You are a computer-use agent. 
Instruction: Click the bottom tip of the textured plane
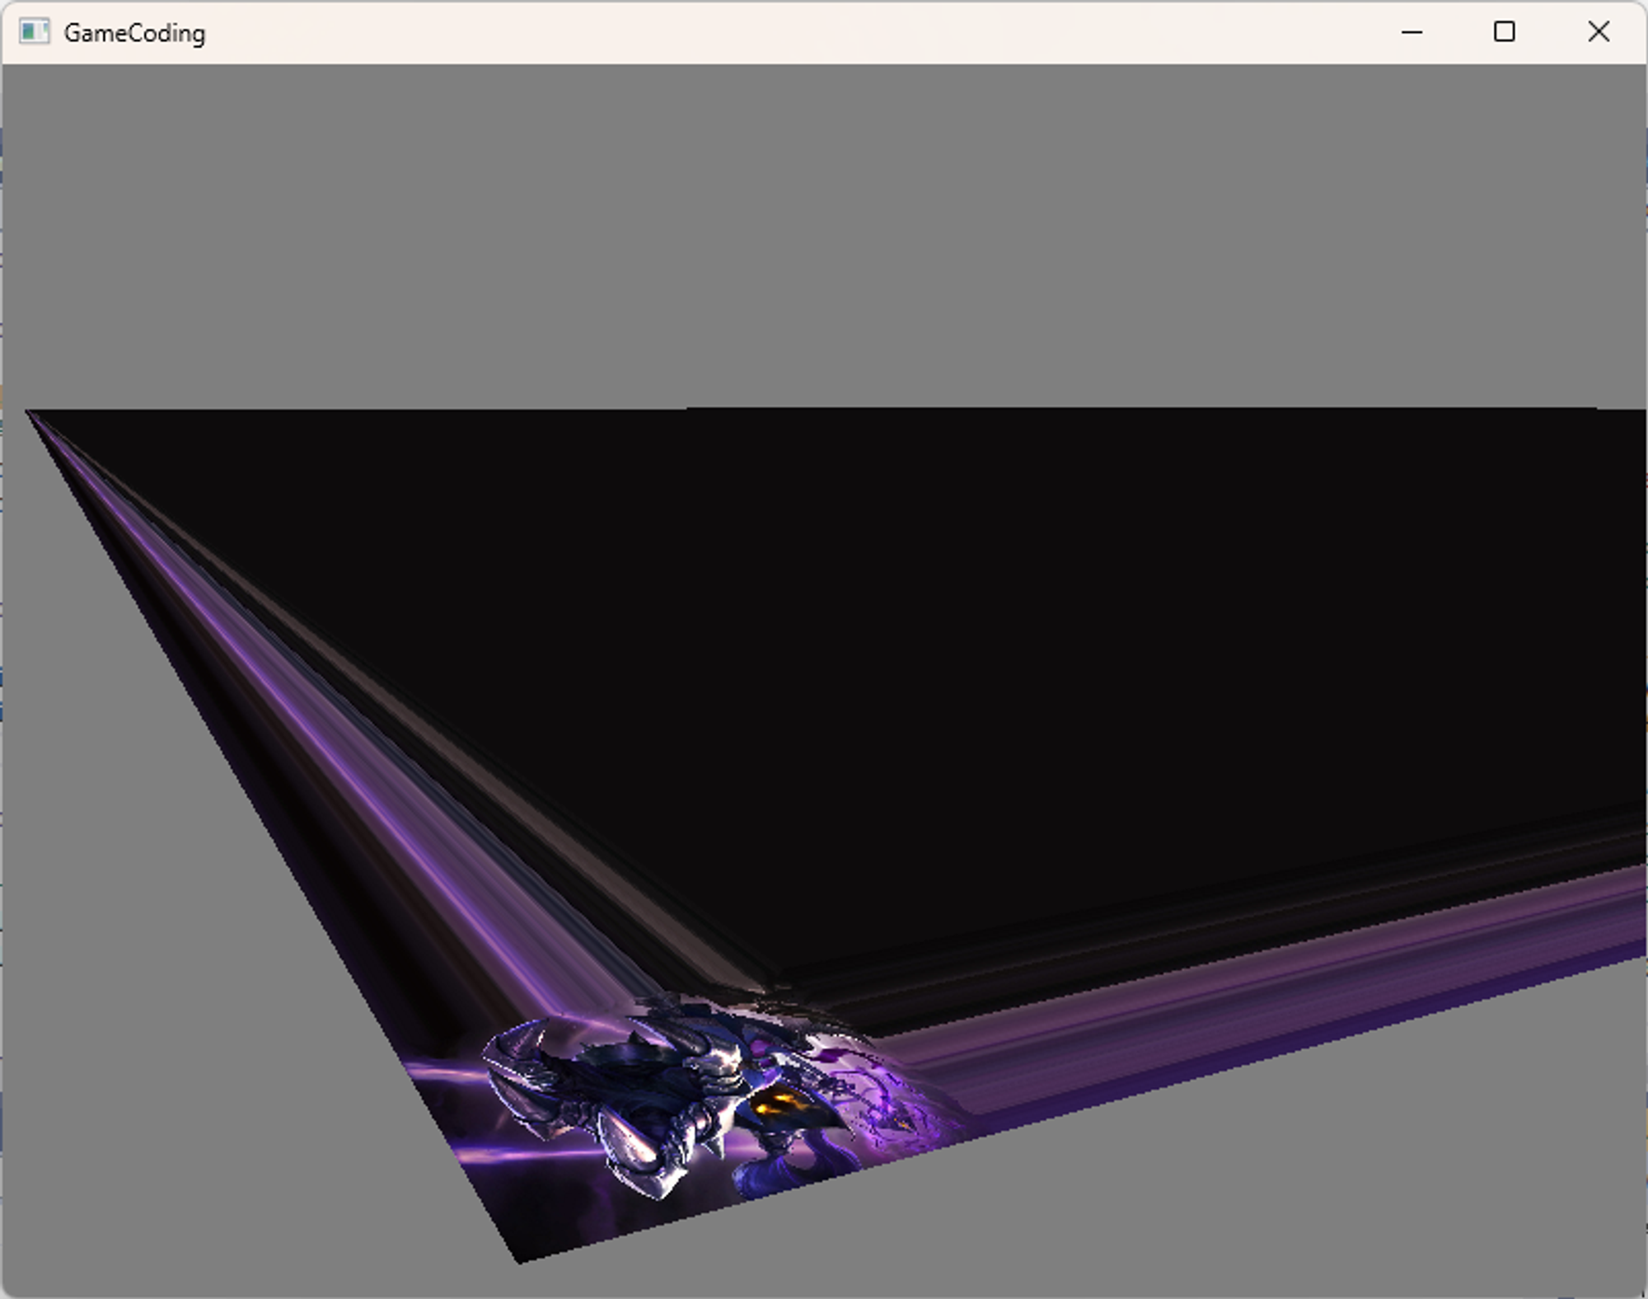[x=519, y=1257]
